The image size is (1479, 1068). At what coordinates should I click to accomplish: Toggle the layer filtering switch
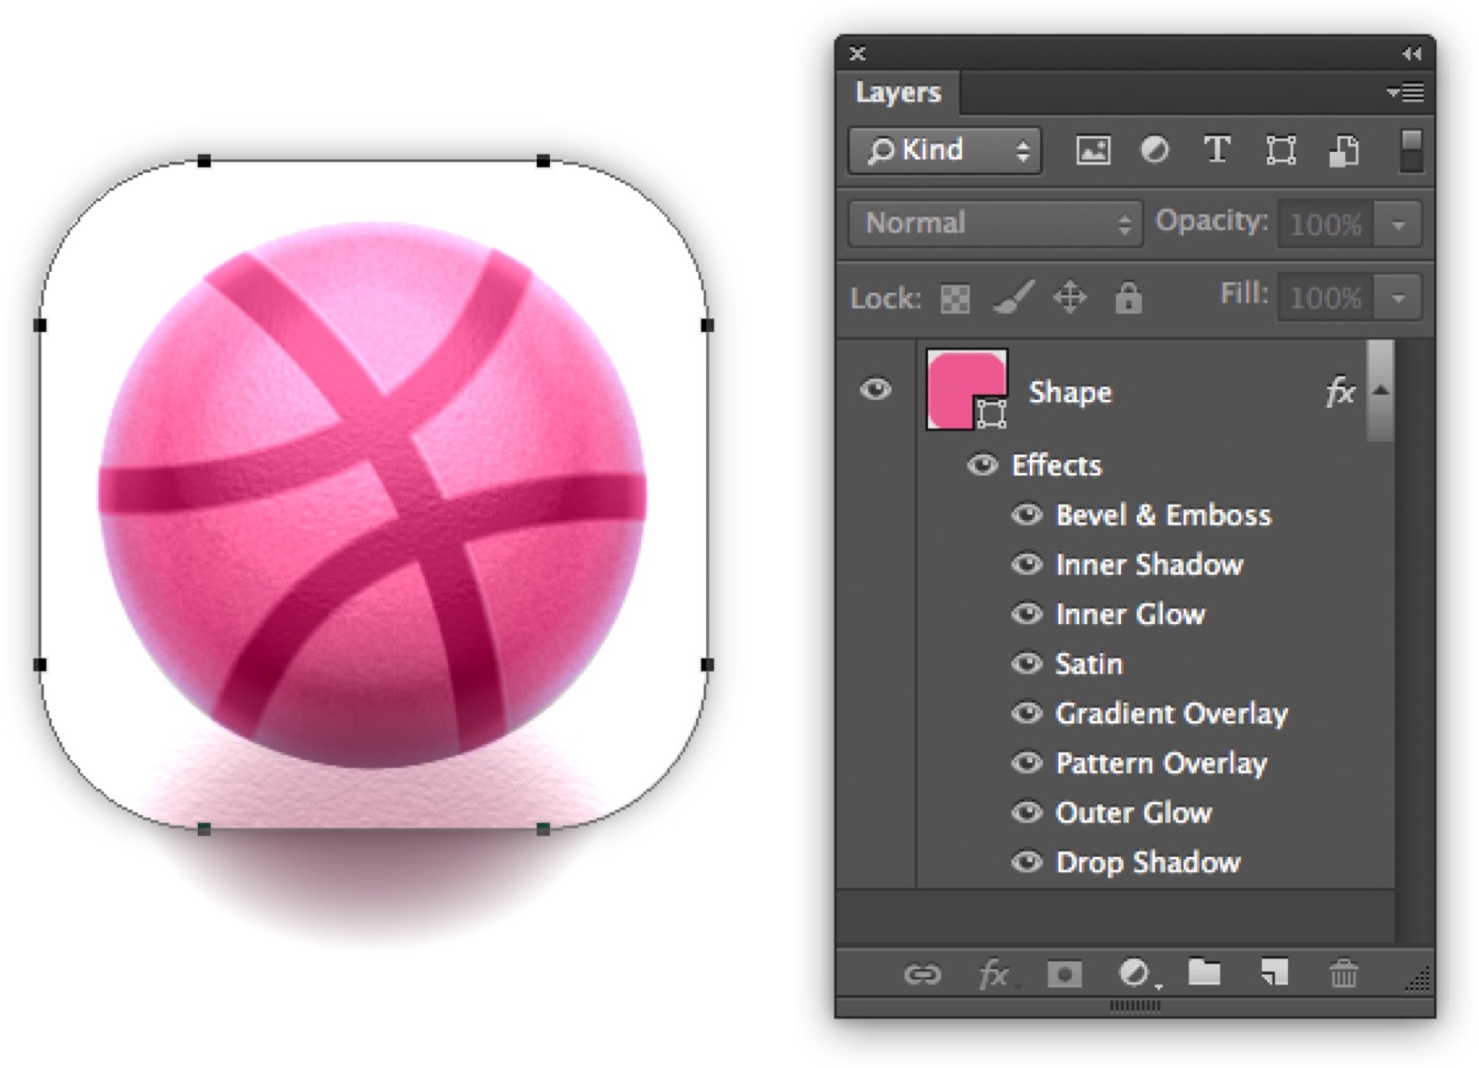click(1411, 151)
